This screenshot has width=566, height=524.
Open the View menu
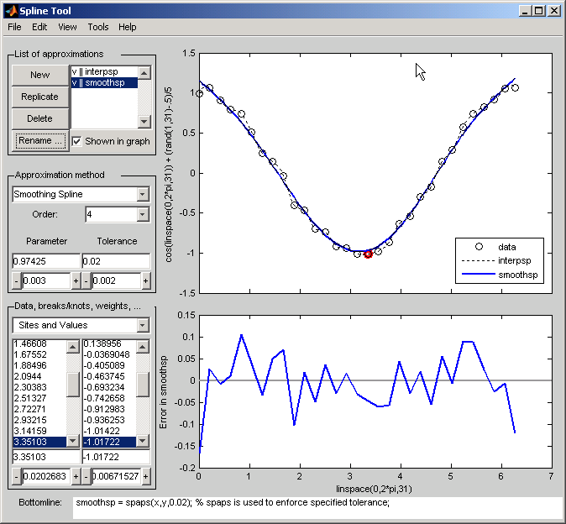click(67, 27)
